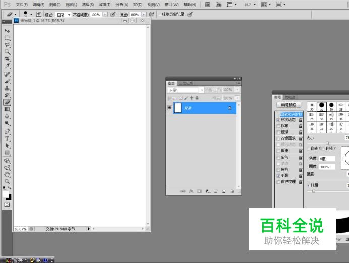Select the Hand tool

click(7, 175)
